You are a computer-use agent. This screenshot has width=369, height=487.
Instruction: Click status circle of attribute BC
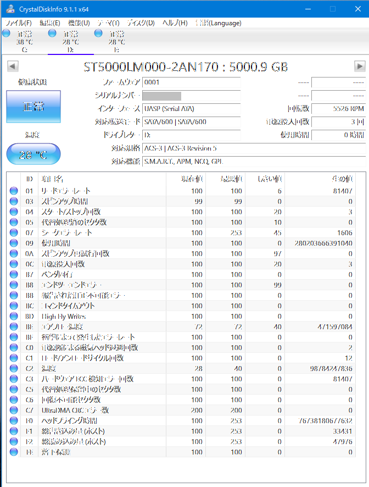14,306
